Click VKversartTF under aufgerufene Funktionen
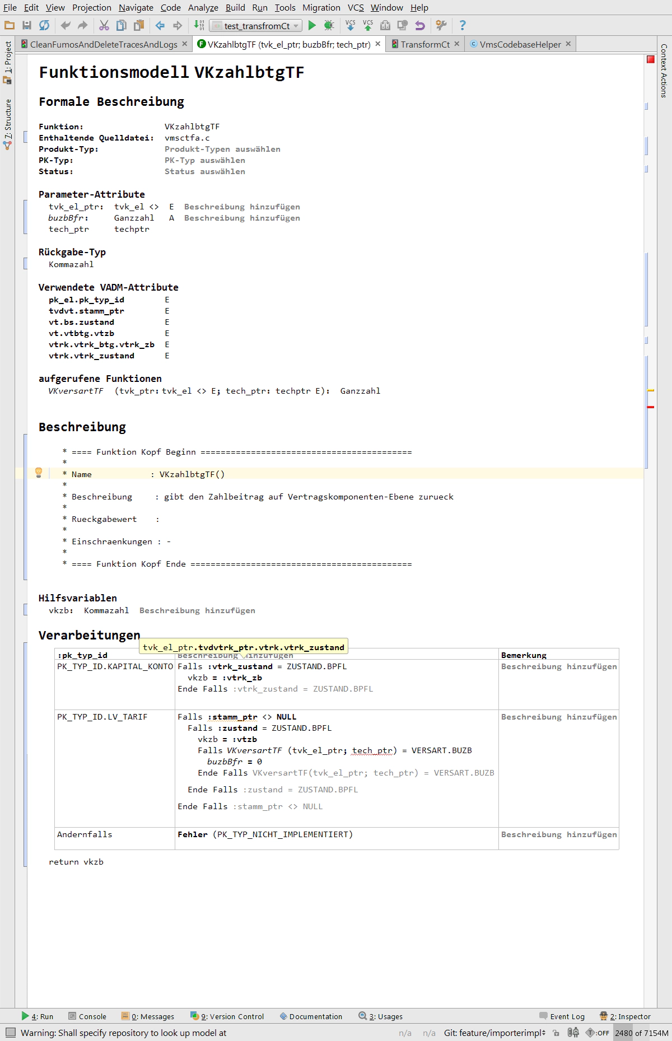Screen dimensions: 672x1041 point(76,391)
